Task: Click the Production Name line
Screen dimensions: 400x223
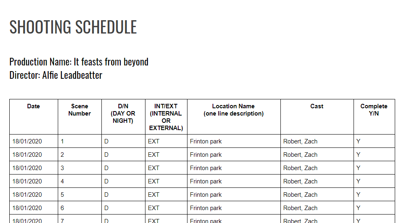Action: pos(79,62)
